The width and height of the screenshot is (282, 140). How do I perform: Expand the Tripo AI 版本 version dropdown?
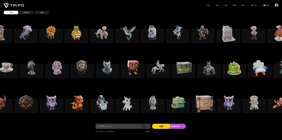click(105, 132)
